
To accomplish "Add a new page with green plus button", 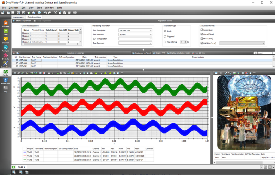I will [13, 167].
